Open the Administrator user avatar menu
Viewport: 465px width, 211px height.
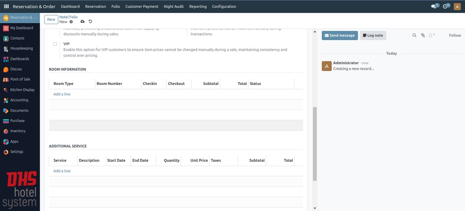[x=457, y=6]
